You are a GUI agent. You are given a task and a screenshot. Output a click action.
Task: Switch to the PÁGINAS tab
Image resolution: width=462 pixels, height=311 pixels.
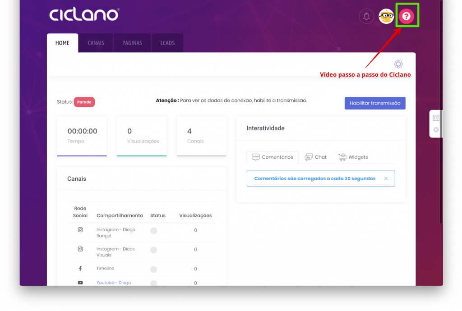coord(132,43)
